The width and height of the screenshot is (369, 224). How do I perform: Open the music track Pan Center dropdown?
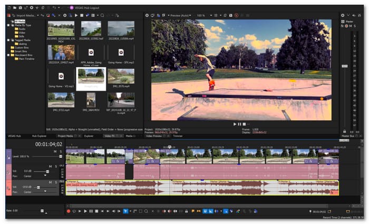45,191
